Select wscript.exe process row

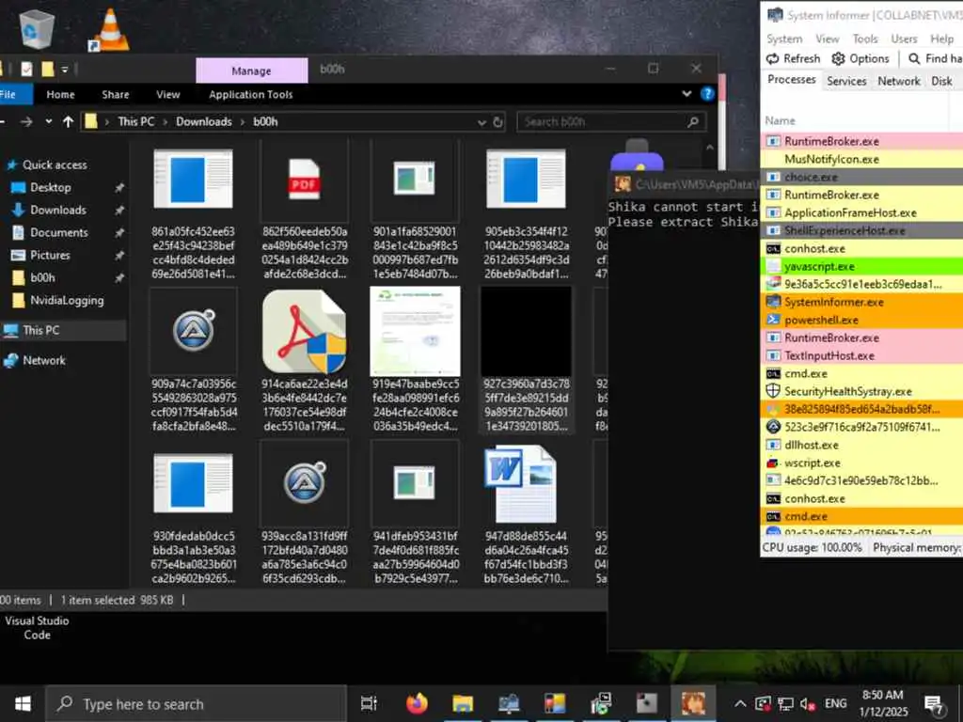click(x=862, y=463)
